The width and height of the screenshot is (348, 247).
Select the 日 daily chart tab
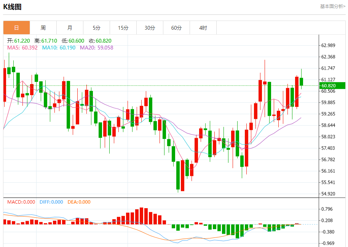[16, 28]
